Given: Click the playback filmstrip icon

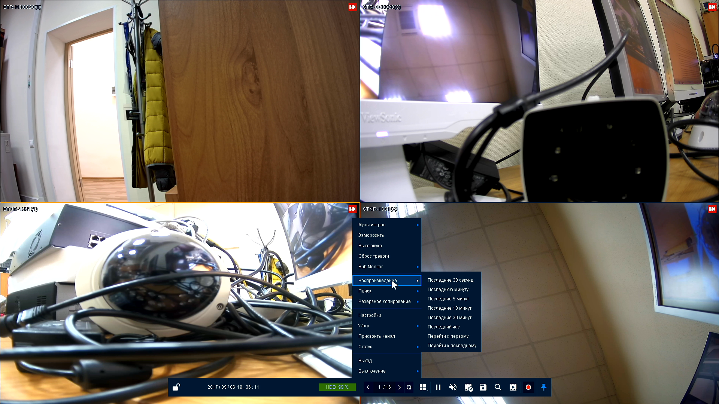Looking at the screenshot, I should click(x=513, y=387).
